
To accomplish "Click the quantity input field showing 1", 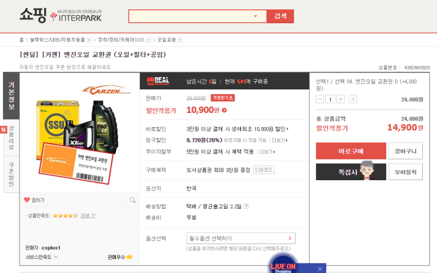I will (x=331, y=99).
